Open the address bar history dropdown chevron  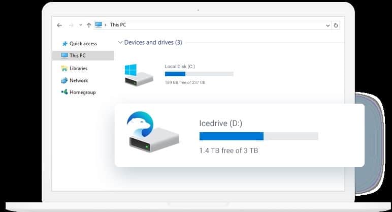[328, 25]
